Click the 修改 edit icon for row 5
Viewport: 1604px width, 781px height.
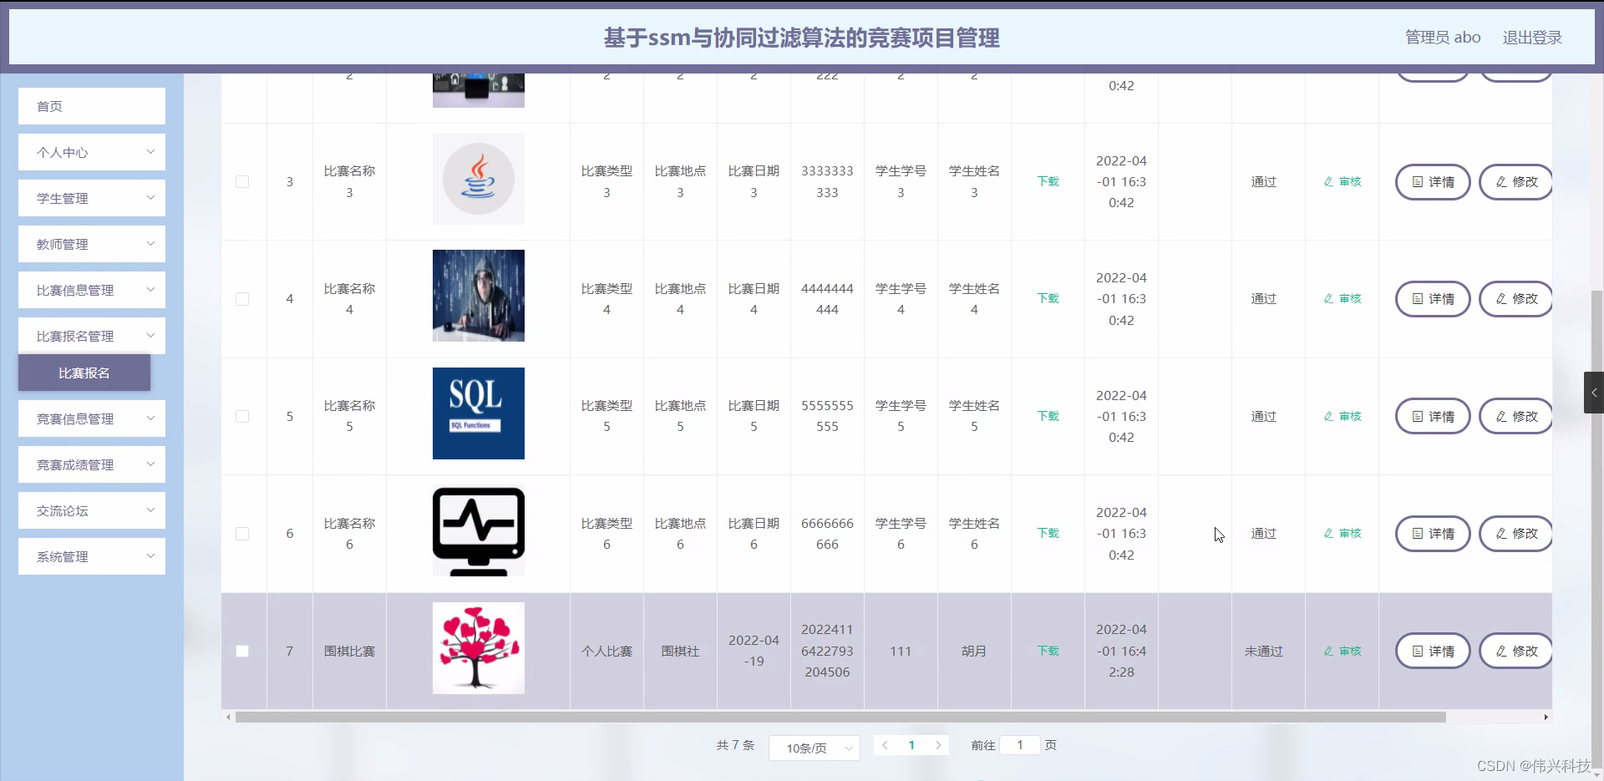click(x=1515, y=416)
